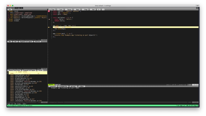Click the 11:15 cursor position in statusline
Image resolution: width=206 pixels, height=116 pixels.
[x=196, y=85]
